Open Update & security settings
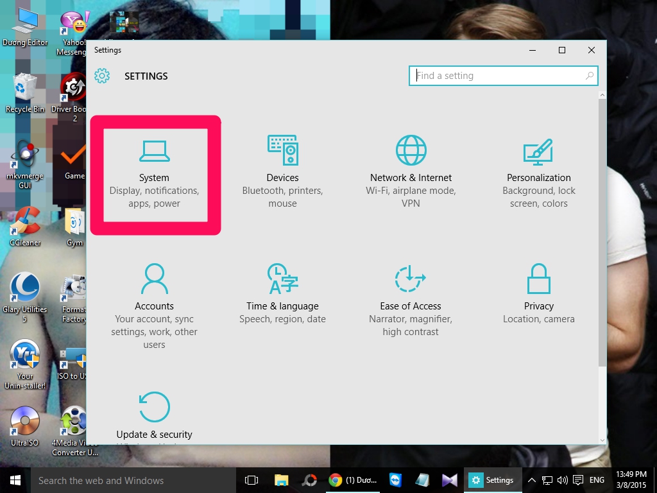657x493 pixels. (x=154, y=417)
